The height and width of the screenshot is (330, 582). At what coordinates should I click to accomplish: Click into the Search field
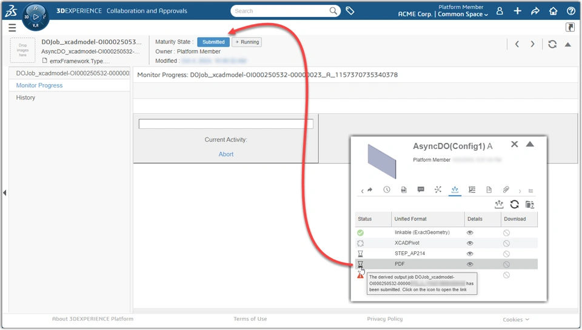pos(281,11)
